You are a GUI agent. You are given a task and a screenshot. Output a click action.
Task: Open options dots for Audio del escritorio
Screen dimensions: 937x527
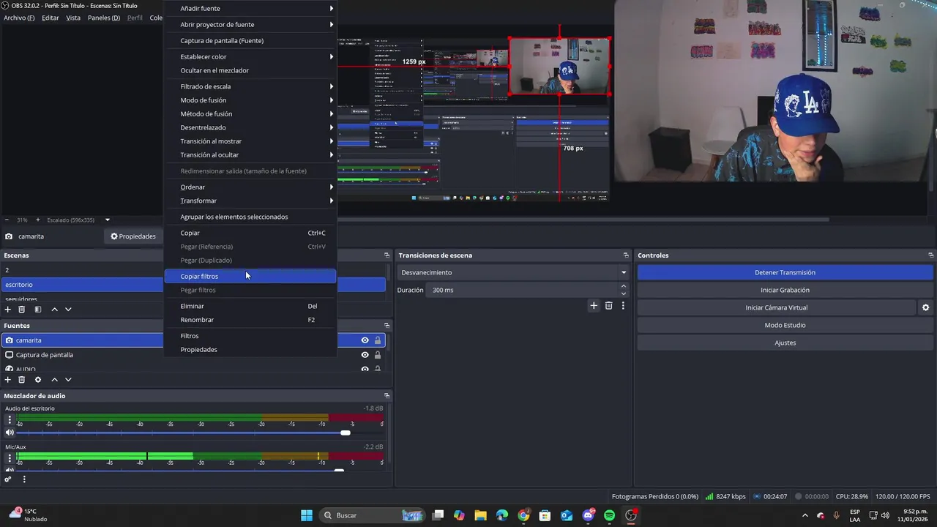10,420
